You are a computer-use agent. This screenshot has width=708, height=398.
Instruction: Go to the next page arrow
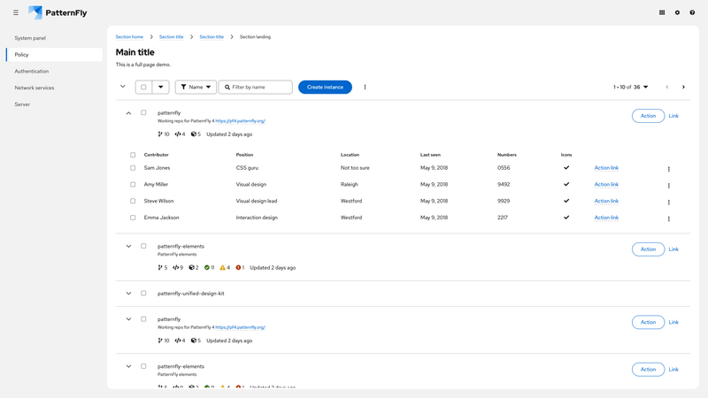(x=683, y=87)
